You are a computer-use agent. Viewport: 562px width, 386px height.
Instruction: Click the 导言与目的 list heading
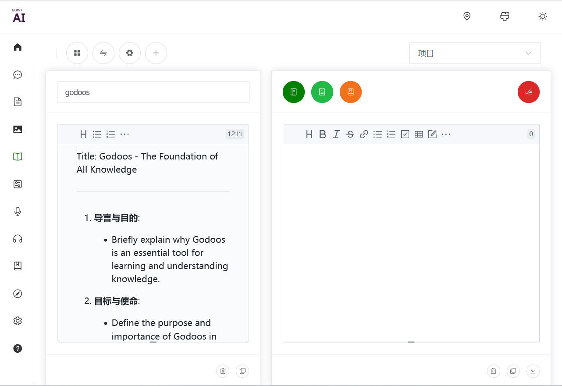coord(116,218)
